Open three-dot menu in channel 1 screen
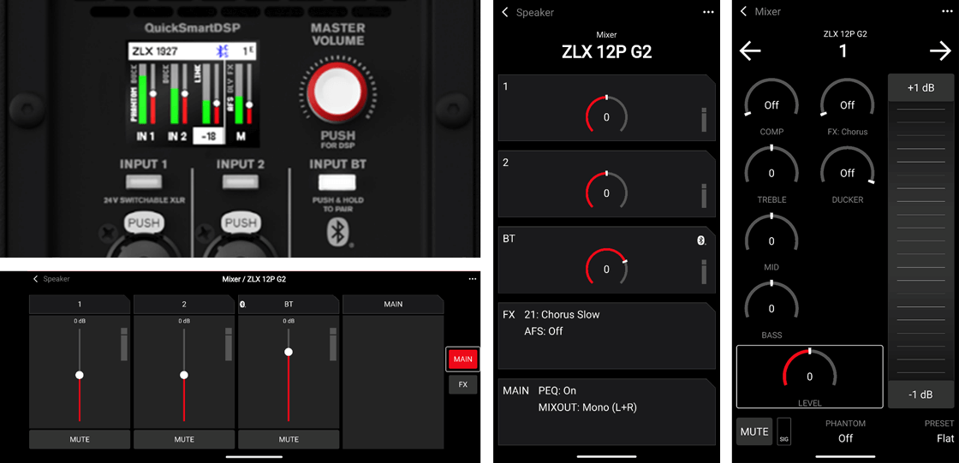Viewport: 959px width, 463px height. [948, 12]
